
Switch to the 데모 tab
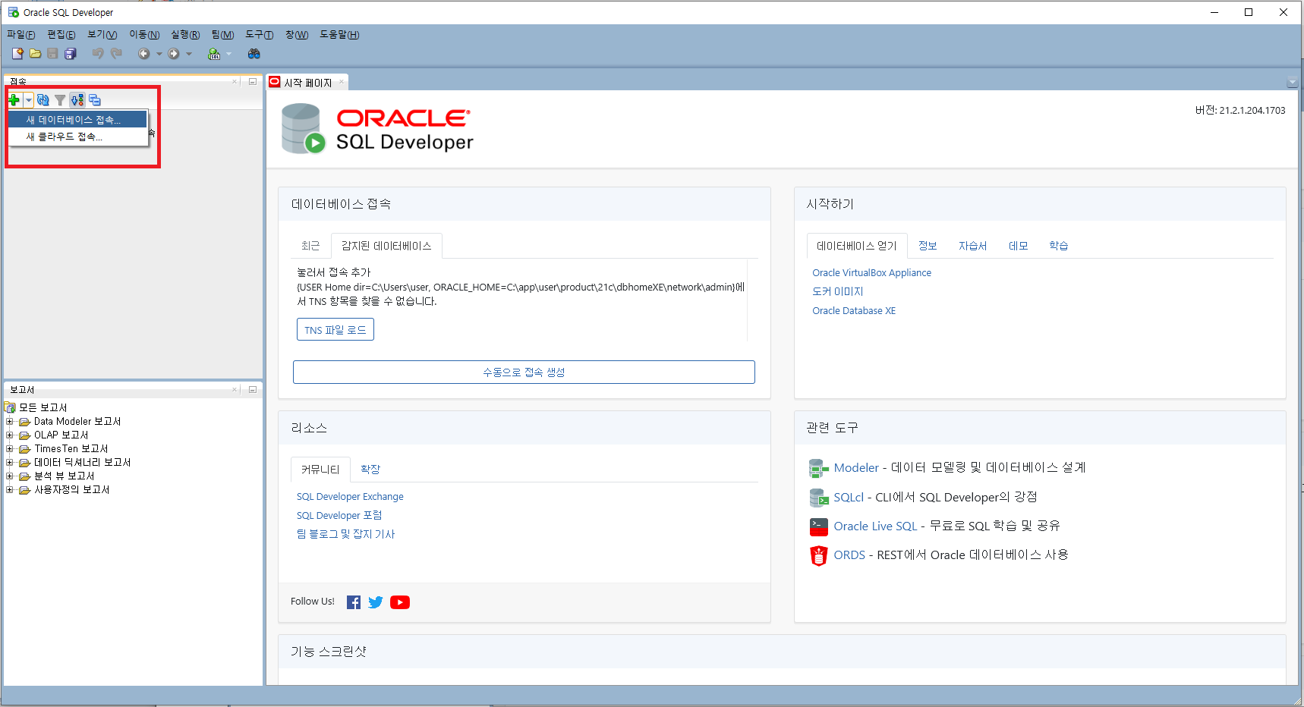(x=1018, y=246)
